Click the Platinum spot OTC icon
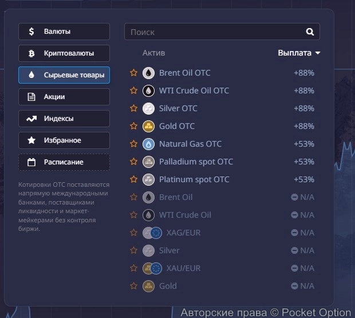The width and height of the screenshot is (355, 318). pyautogui.click(x=148, y=179)
